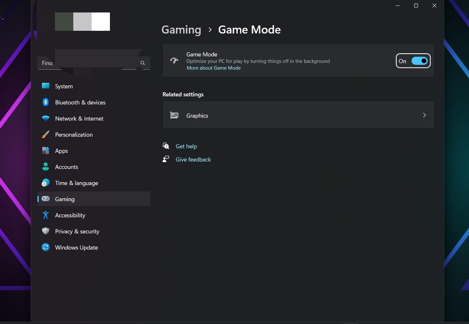The width and height of the screenshot is (469, 324).
Task: Click the Related settings heading
Action: pyautogui.click(x=183, y=95)
